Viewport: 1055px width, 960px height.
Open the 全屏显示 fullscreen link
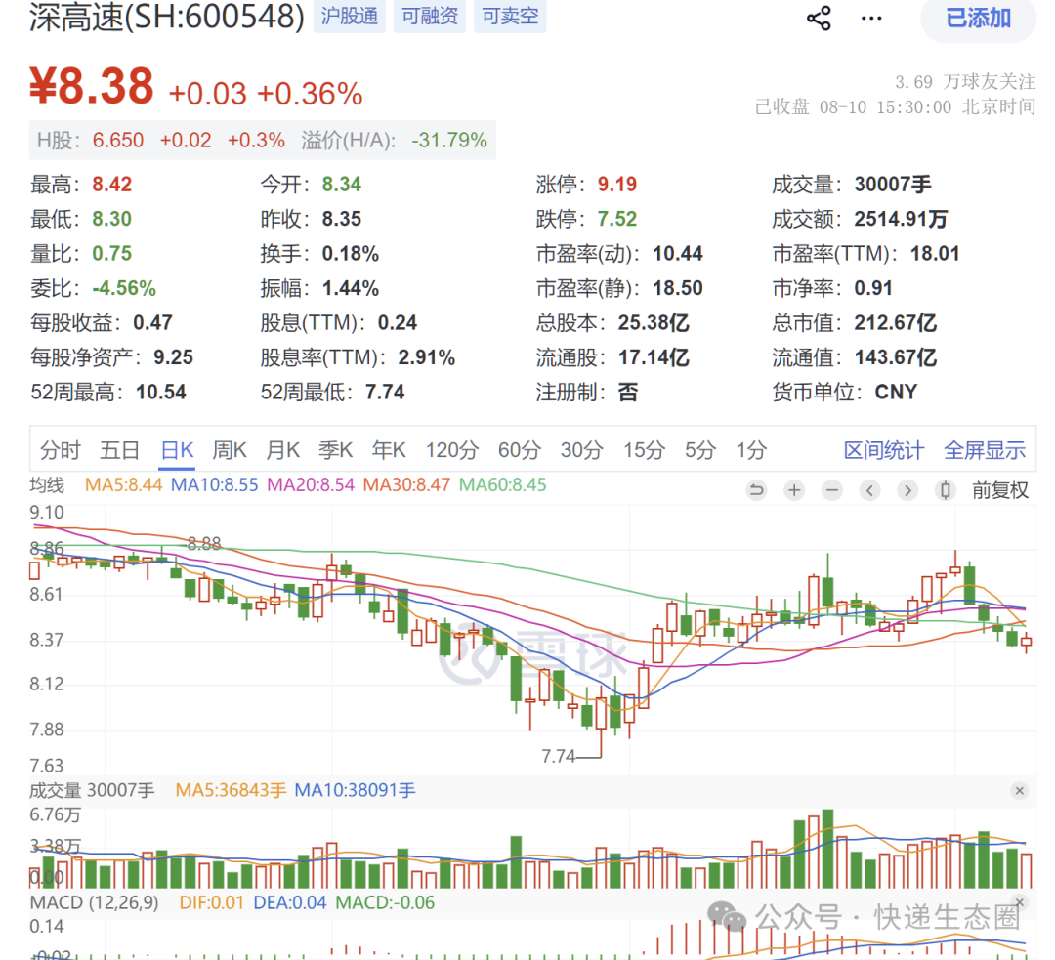click(985, 450)
